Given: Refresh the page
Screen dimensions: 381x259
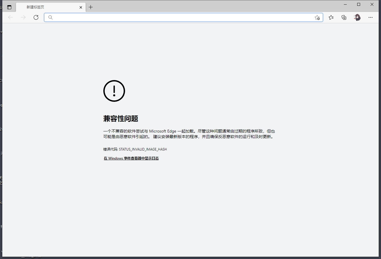Looking at the screenshot, I should 36,17.
